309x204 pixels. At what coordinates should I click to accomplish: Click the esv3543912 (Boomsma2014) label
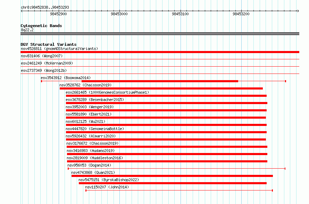point(66,78)
